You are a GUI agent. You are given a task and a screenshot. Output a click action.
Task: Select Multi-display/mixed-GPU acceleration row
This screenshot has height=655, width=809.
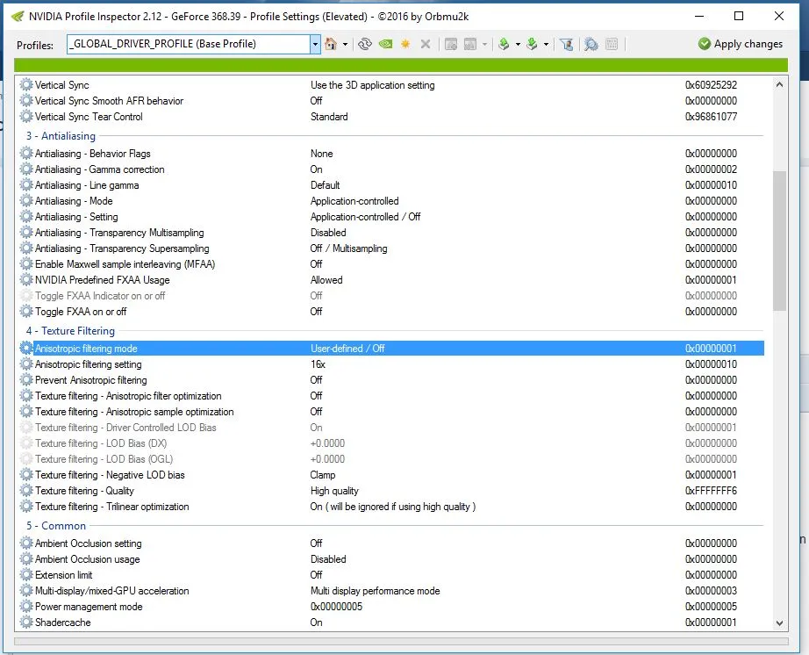391,591
